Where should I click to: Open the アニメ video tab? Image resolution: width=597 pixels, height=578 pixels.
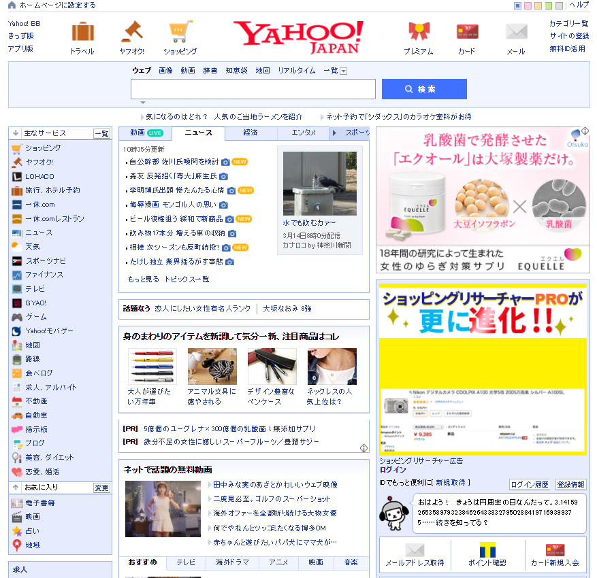tap(278, 562)
